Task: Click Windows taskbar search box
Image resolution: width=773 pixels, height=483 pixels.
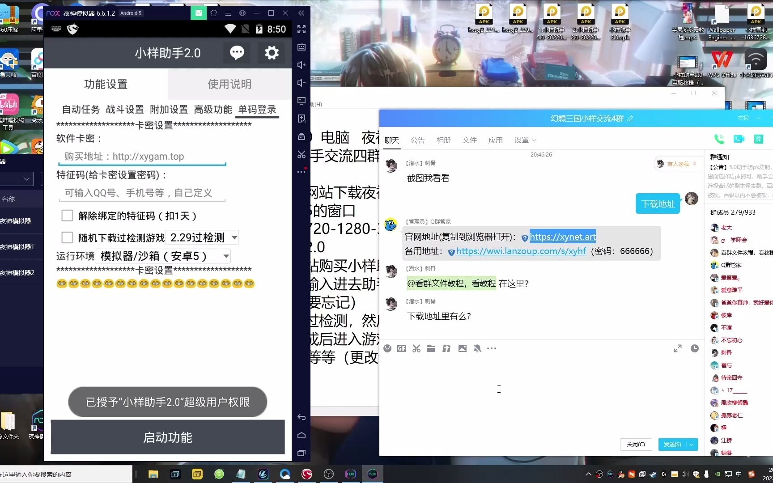Action: click(x=66, y=474)
